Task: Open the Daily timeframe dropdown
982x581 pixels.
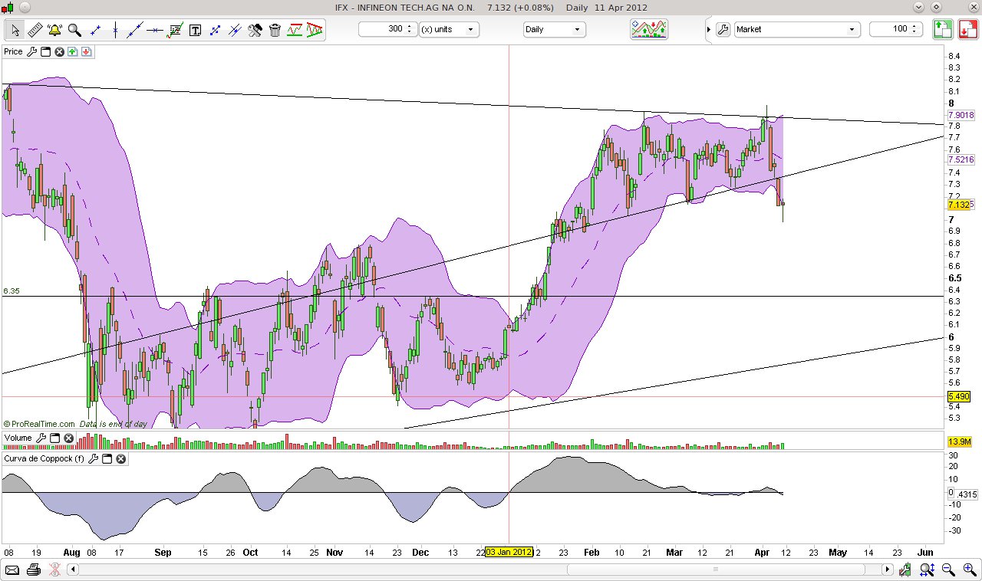Action: (x=554, y=29)
